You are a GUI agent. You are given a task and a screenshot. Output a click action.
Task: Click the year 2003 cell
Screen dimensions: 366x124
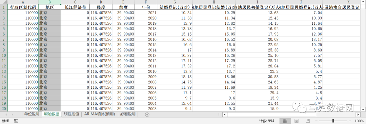[x=146, y=109]
